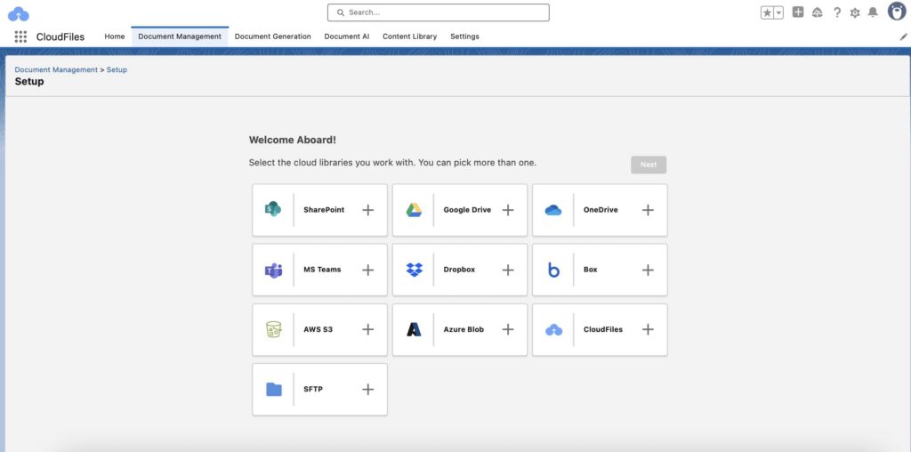Add MS Teams with its plus toggle
911x452 pixels.
point(367,270)
